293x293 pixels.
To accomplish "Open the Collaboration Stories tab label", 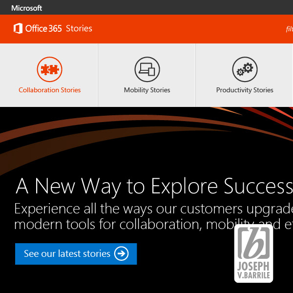I will point(49,90).
